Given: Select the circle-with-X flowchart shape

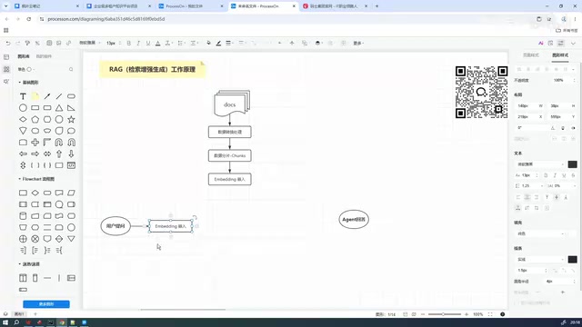Looking at the screenshot, I should pos(35,239).
